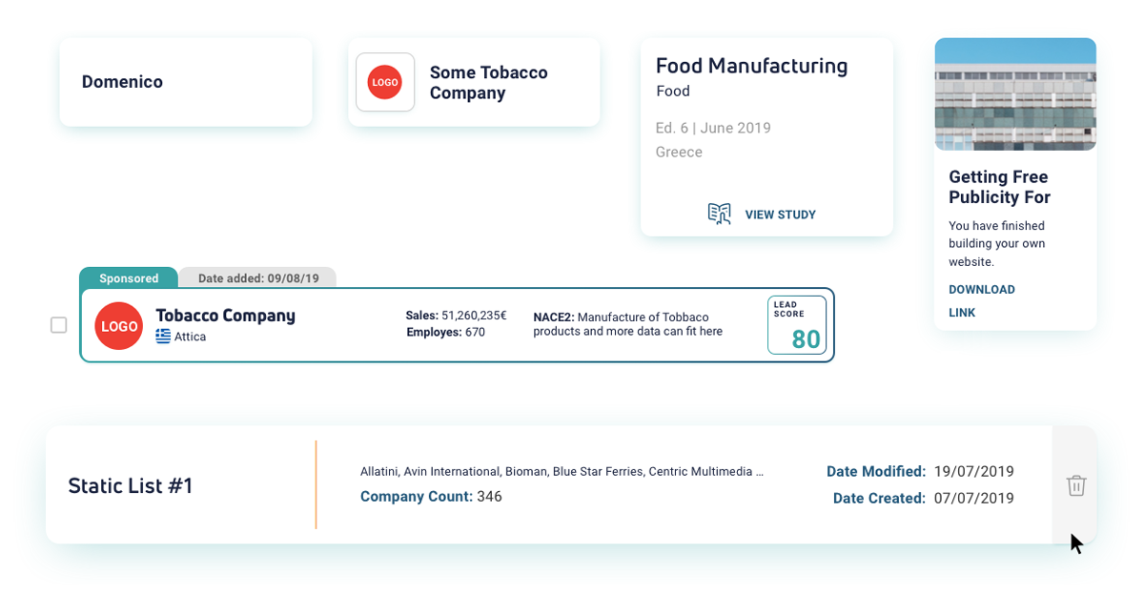Image resolution: width=1144 pixels, height=594 pixels.
Task: Click the red LOGO circle on Tobacco Company row
Action: click(118, 325)
